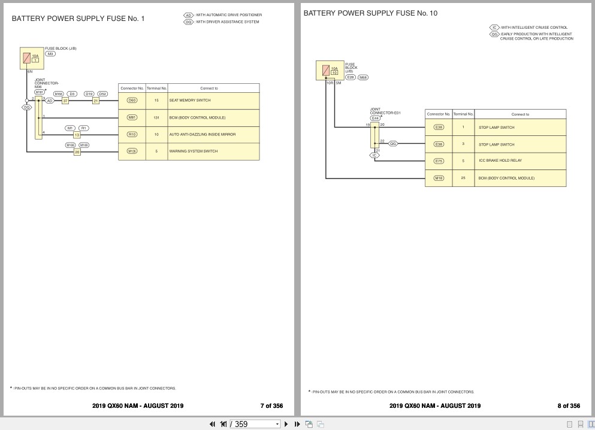
Task: Click the JOINT CONNECTOR-E01 label
Action: [385, 111]
